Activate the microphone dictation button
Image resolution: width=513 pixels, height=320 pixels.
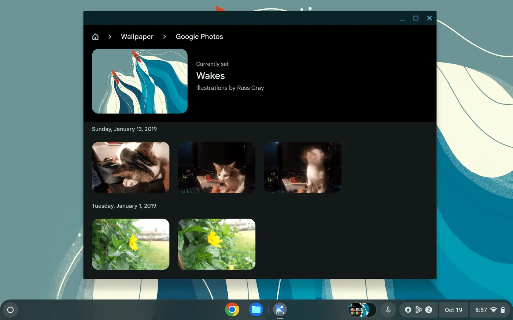tap(388, 310)
